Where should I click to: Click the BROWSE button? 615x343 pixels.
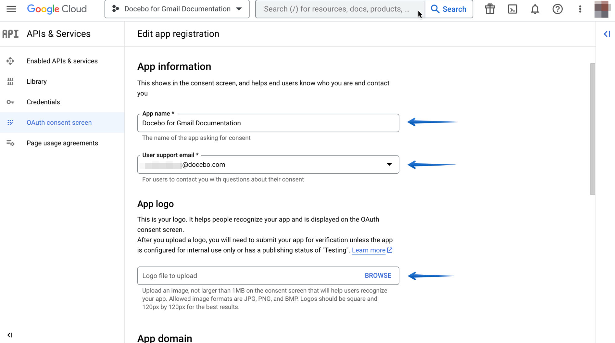[378, 276]
